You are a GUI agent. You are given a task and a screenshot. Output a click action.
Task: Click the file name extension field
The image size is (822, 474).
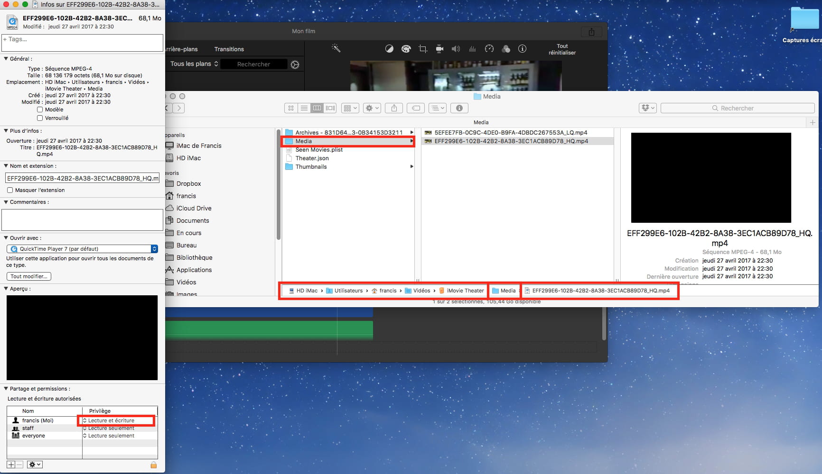(x=82, y=178)
